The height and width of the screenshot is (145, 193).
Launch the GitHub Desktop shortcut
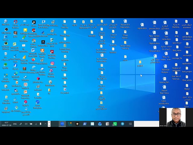click(51, 73)
